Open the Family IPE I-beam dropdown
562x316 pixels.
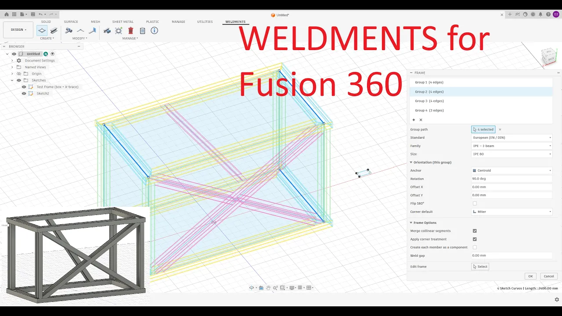point(512,146)
